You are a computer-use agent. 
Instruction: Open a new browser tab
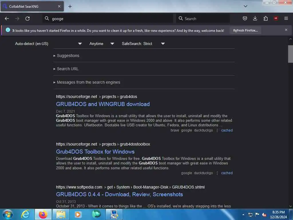(70, 7)
